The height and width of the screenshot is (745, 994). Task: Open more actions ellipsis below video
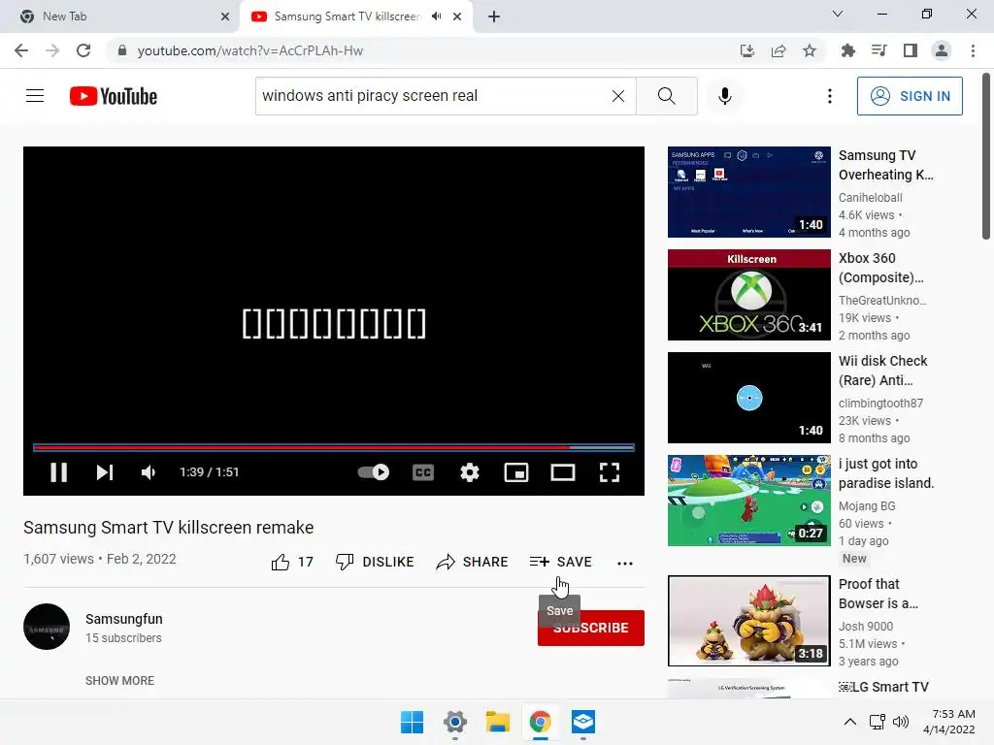coord(625,563)
